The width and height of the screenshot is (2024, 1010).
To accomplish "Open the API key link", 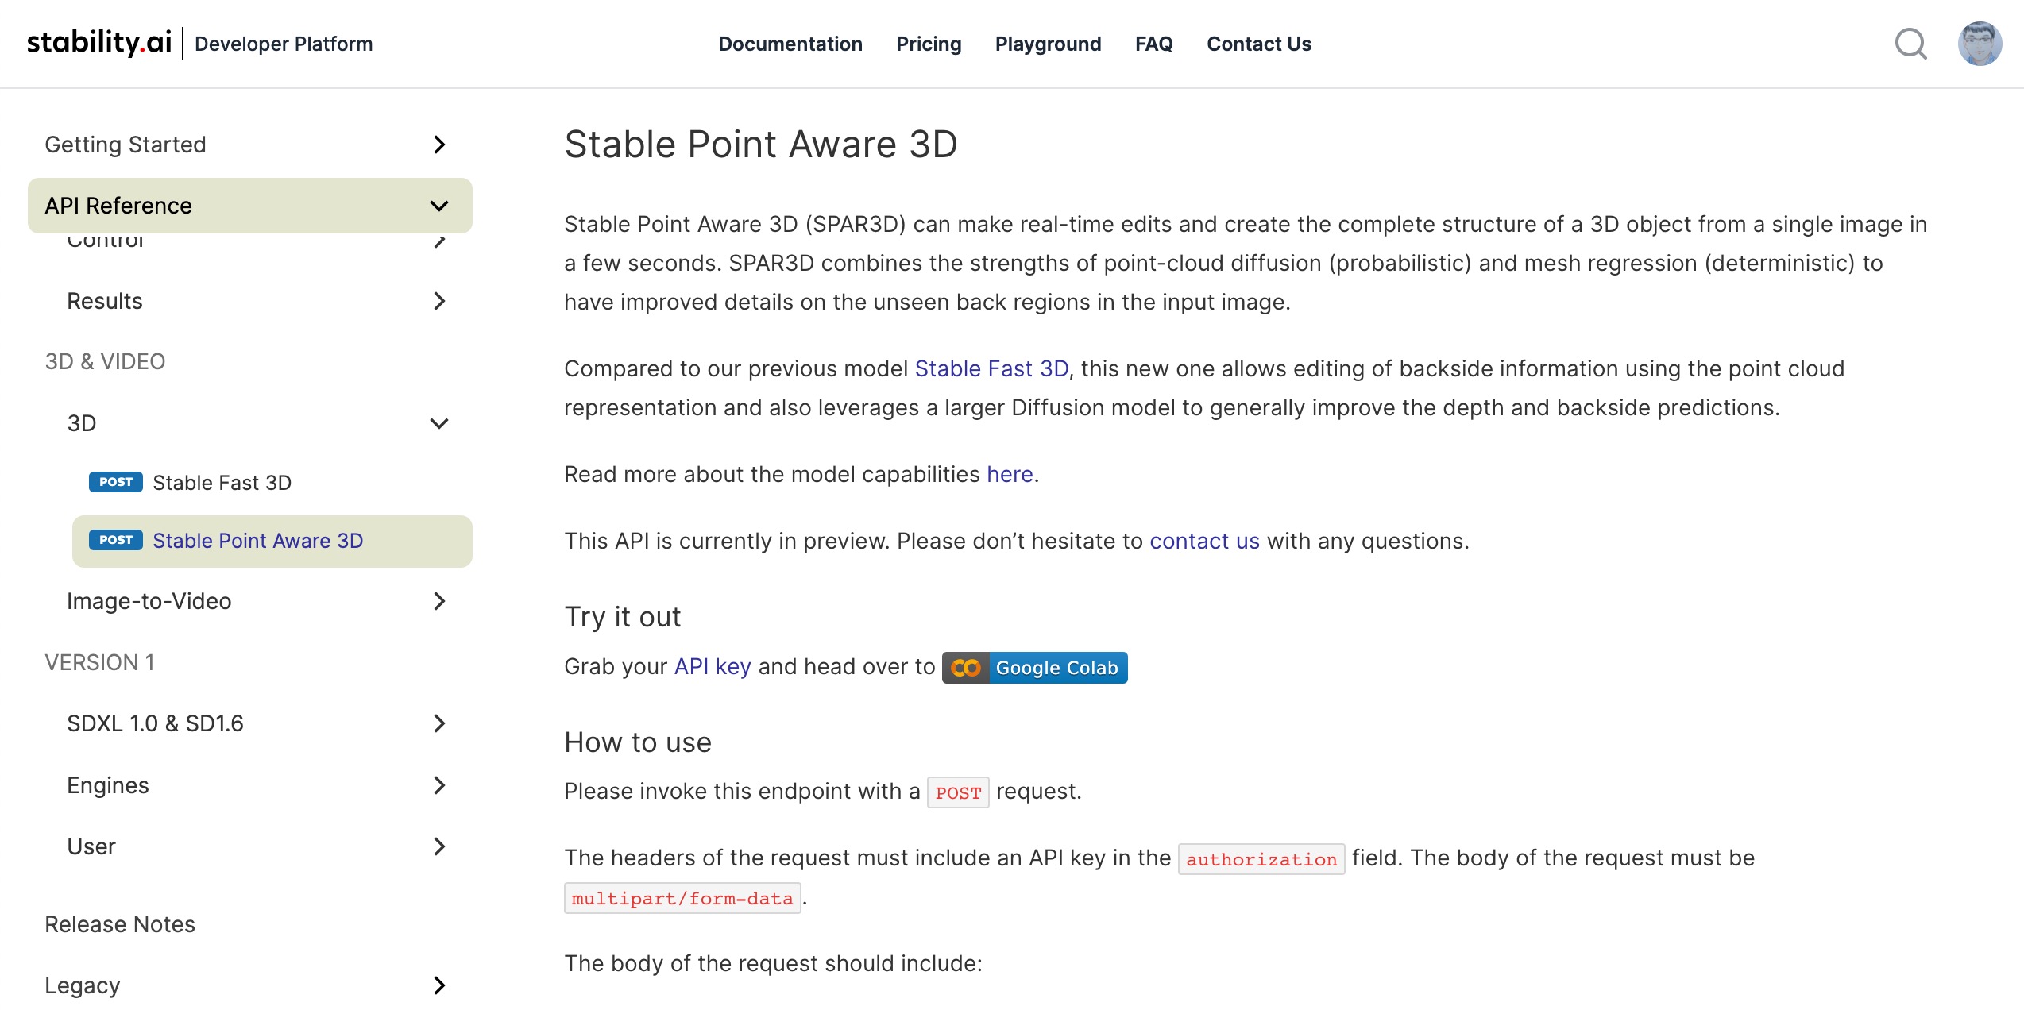I will [x=710, y=666].
